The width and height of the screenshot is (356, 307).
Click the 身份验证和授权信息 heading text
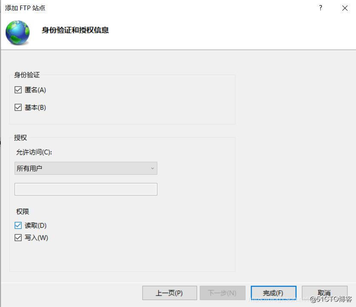click(75, 30)
